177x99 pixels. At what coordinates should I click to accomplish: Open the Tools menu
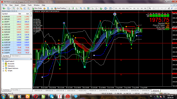pos(30,5)
